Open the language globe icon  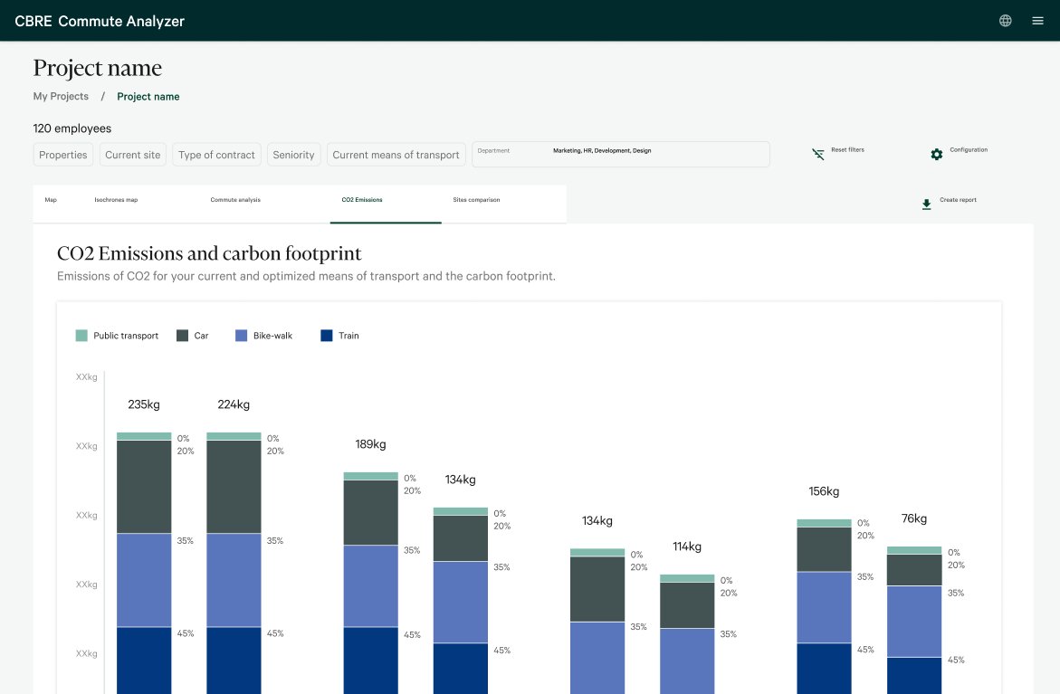pos(1006,21)
